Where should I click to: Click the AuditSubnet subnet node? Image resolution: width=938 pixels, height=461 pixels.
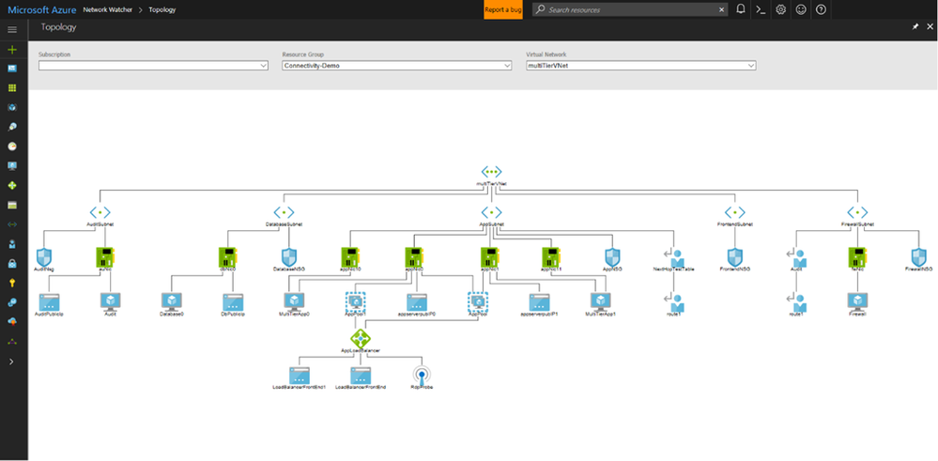click(x=100, y=212)
